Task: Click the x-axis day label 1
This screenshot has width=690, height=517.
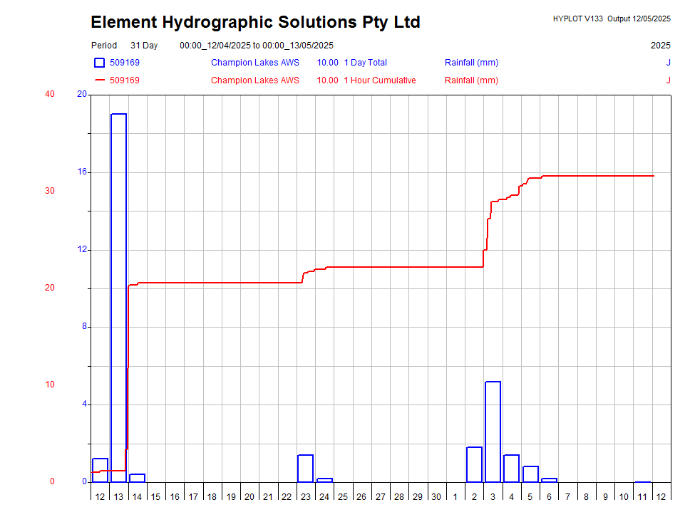Action: pos(455,496)
